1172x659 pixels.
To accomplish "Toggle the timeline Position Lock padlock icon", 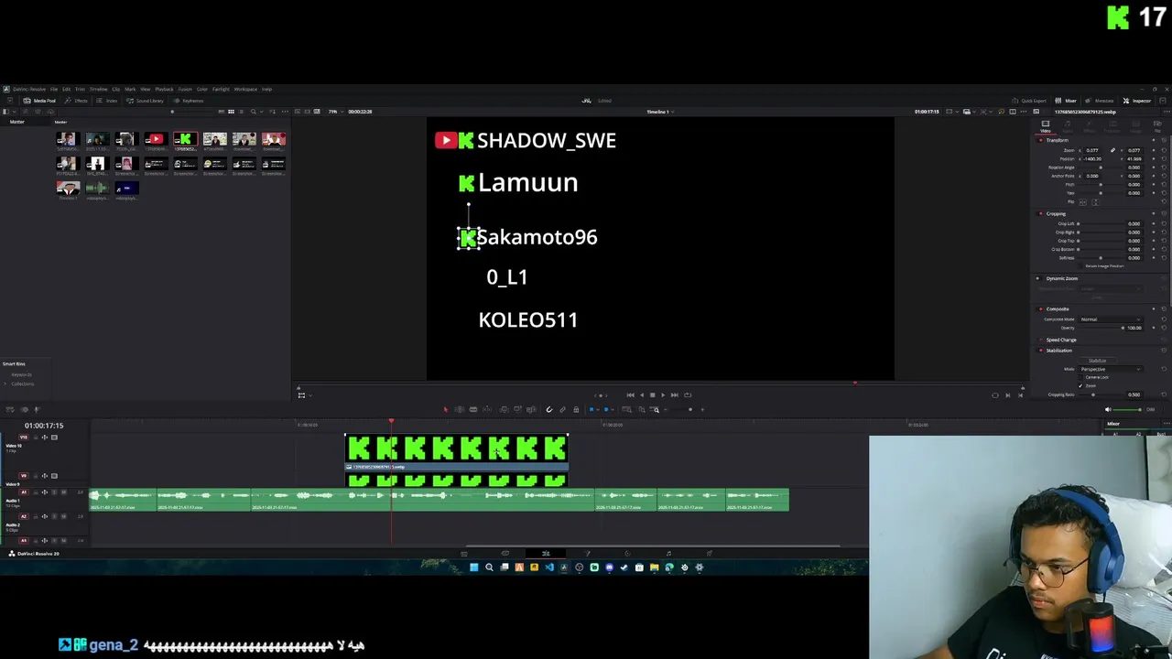I will point(576,409).
